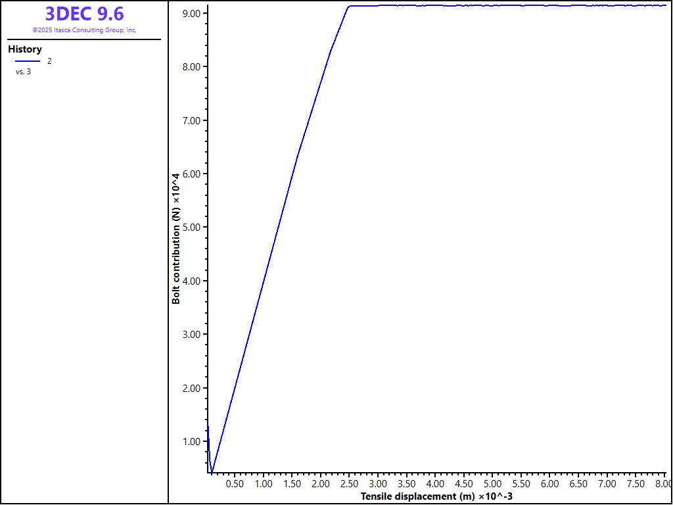This screenshot has height=505, width=673.
Task: Click the 0.50 tick label on x-axis
Action: (235, 484)
